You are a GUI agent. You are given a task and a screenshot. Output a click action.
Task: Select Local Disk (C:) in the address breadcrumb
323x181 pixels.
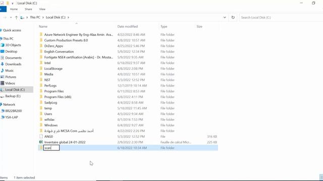pos(56,18)
